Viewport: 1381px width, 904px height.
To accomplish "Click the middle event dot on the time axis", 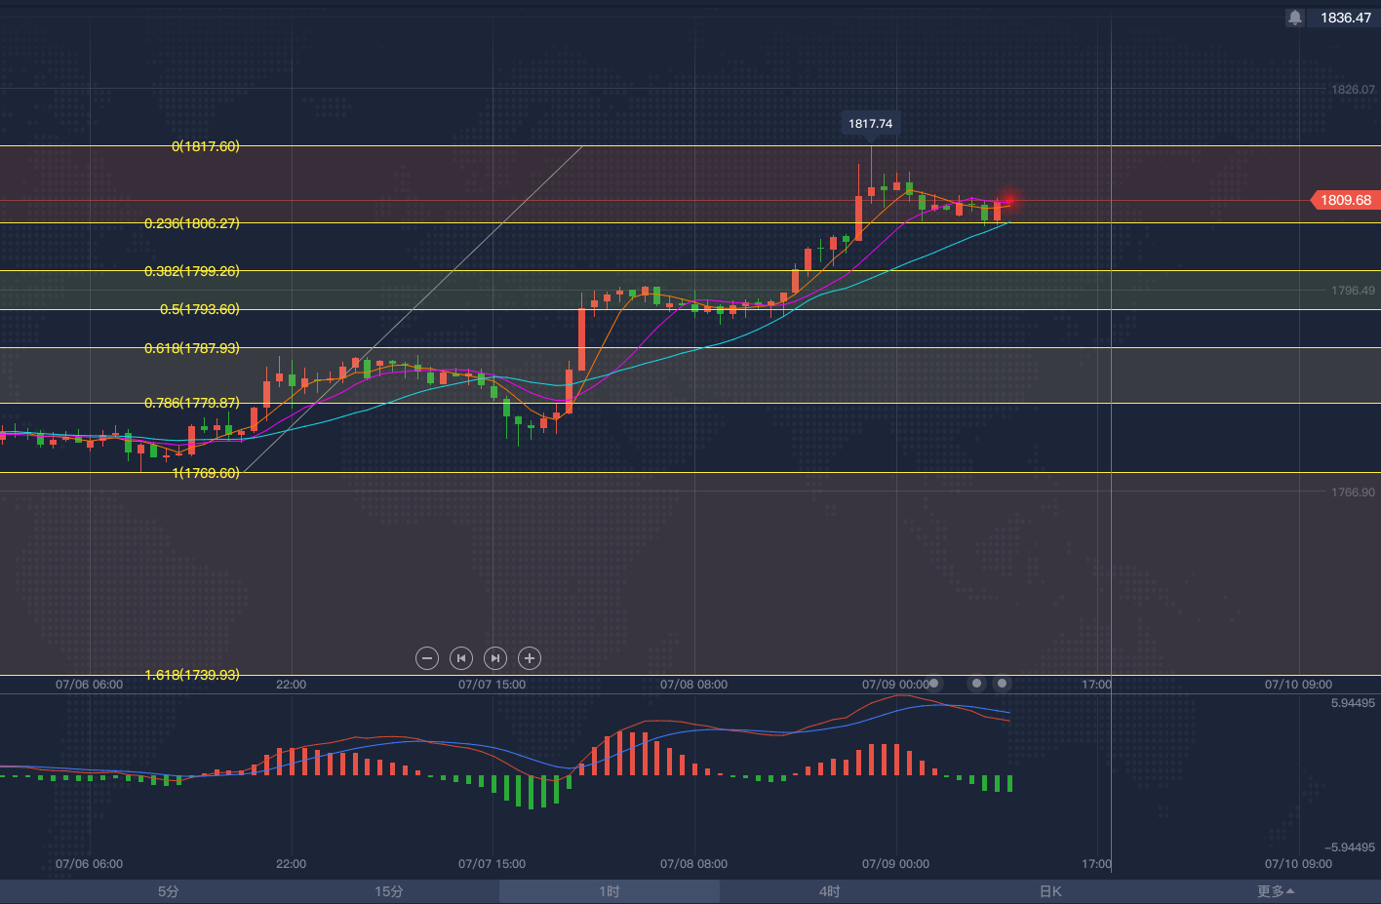I will [x=976, y=684].
